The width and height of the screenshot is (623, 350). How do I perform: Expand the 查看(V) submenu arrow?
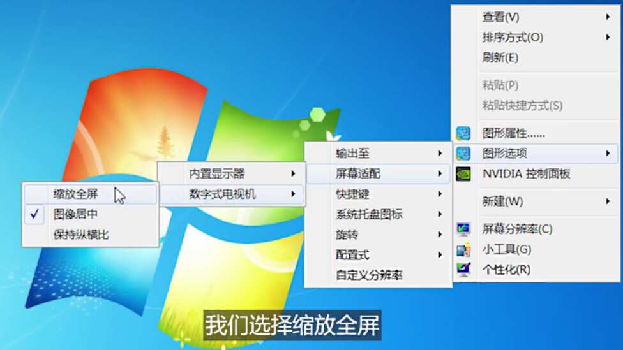coord(608,17)
